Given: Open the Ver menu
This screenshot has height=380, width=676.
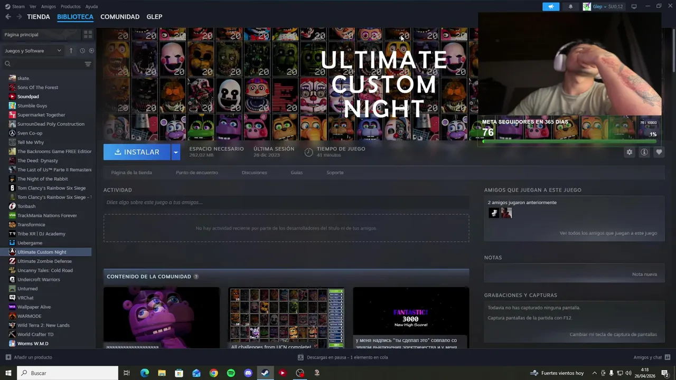Looking at the screenshot, I should tap(33, 6).
